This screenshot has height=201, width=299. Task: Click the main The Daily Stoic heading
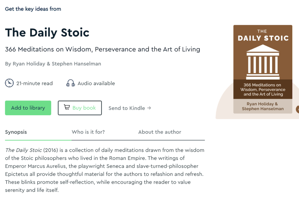(x=47, y=32)
